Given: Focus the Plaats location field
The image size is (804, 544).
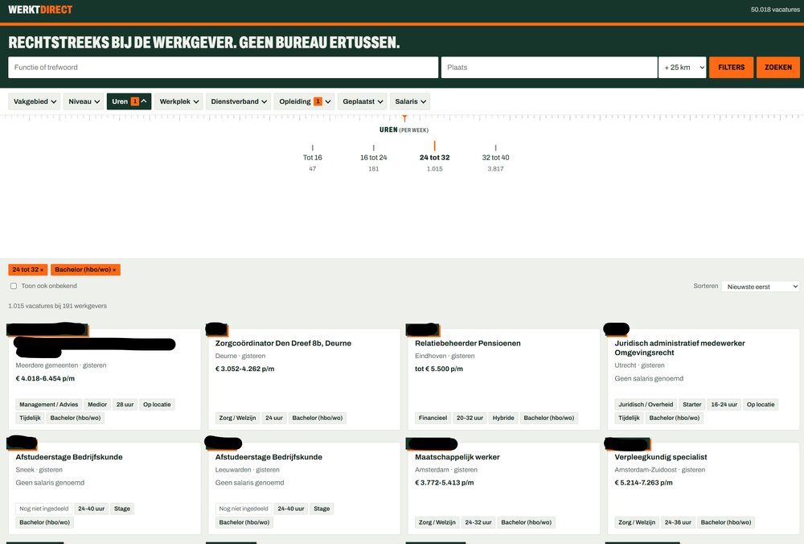Looking at the screenshot, I should pos(549,68).
